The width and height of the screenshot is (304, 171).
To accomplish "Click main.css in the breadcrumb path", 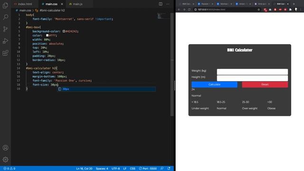I will 25,10.
